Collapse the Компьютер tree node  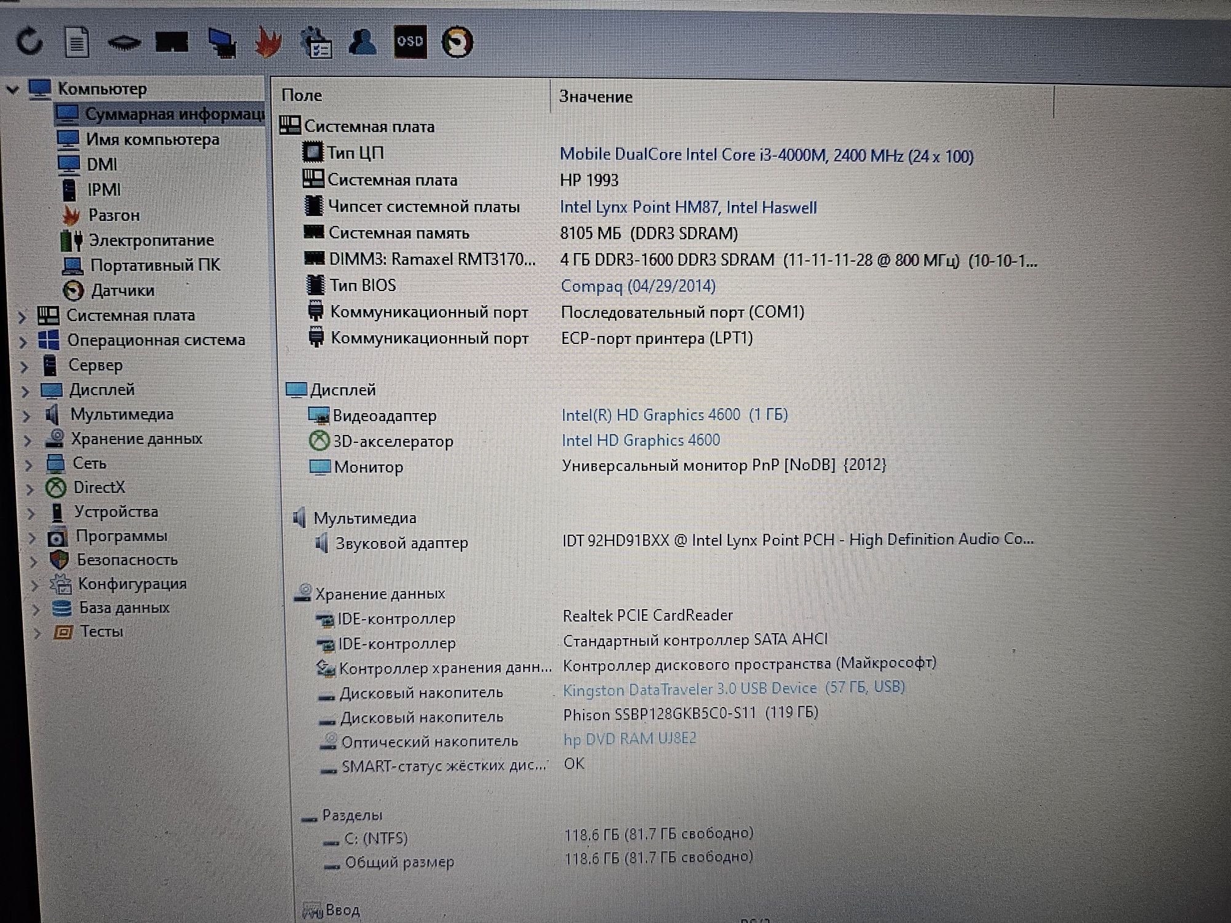click(x=12, y=89)
